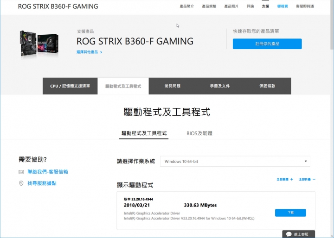Click 支援 in the top navigation
This screenshot has height=238, width=334.
click(265, 6)
